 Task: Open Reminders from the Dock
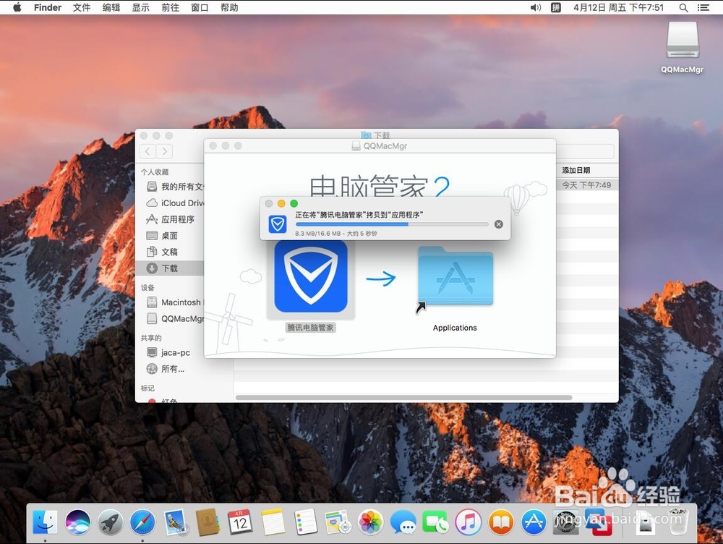click(305, 522)
